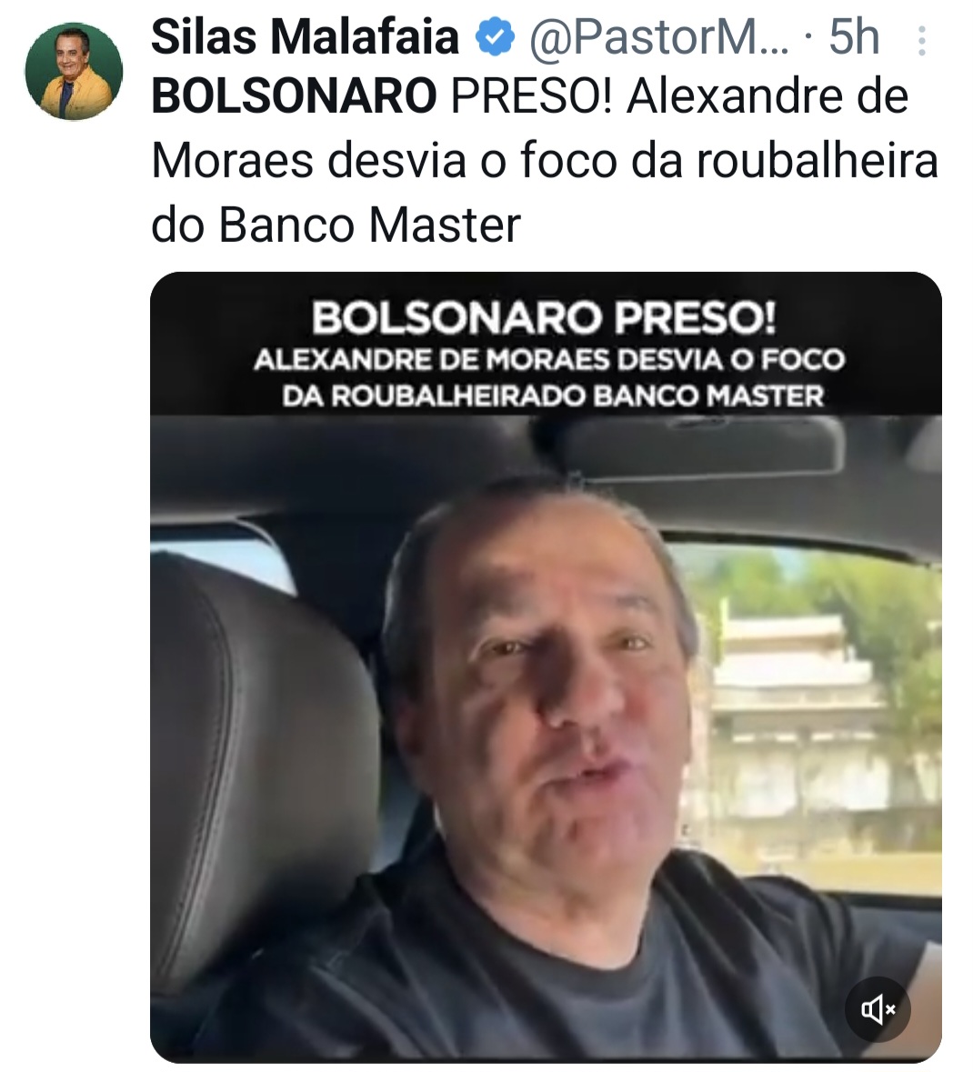Click 'ALEXANDRE DE MORAES DESVIA O FOCO' caption

tap(549, 360)
